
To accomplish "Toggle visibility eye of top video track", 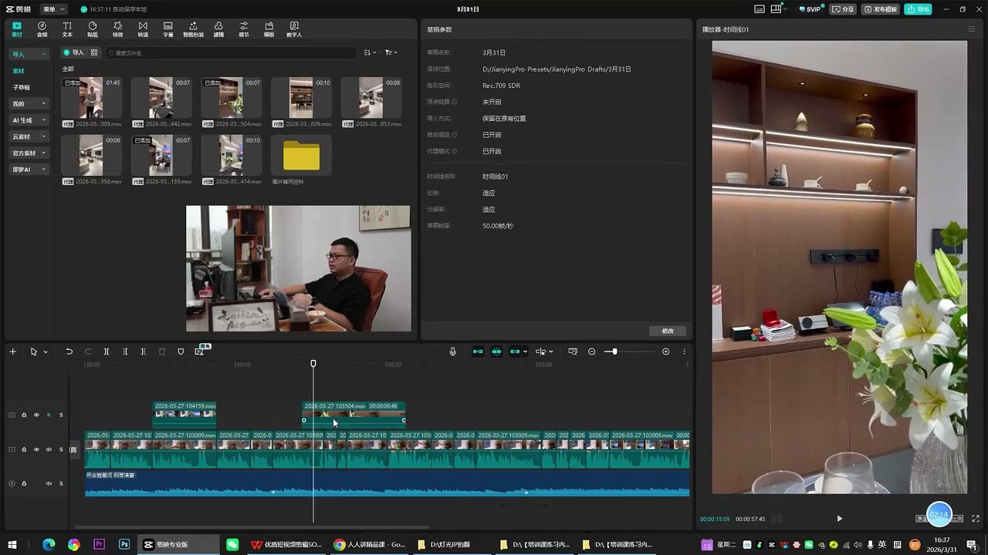I will tap(36, 415).
